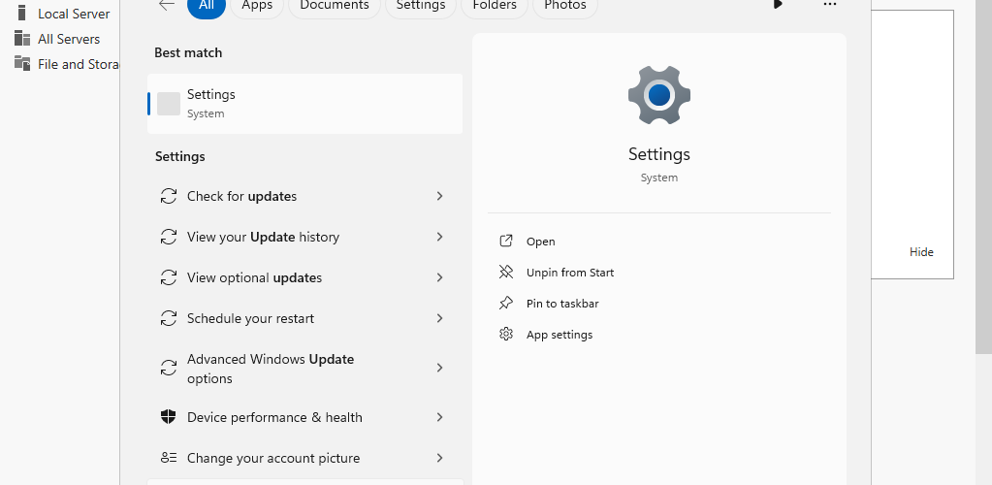Click the play-shaped icon next to the more options
Viewport: 992px width, 485px height.
pyautogui.click(x=778, y=5)
